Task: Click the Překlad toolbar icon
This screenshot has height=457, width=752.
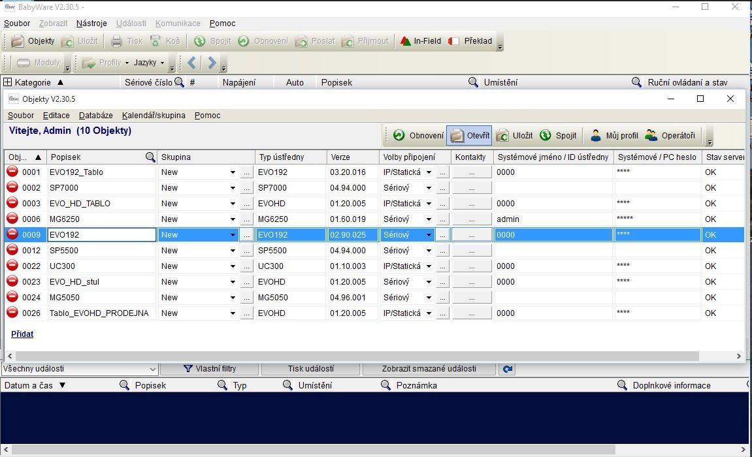Action: click(x=454, y=41)
